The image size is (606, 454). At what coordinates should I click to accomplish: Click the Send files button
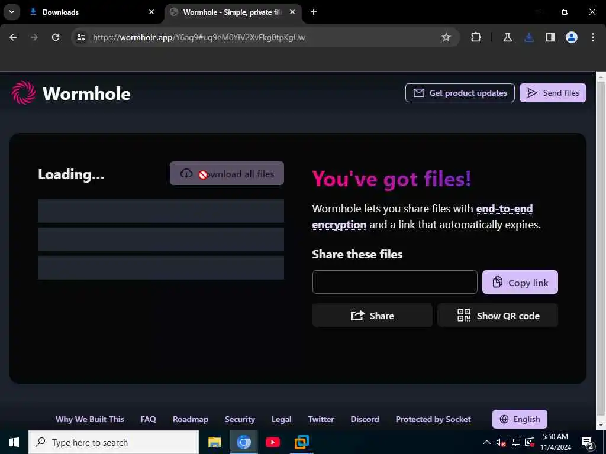coord(553,93)
